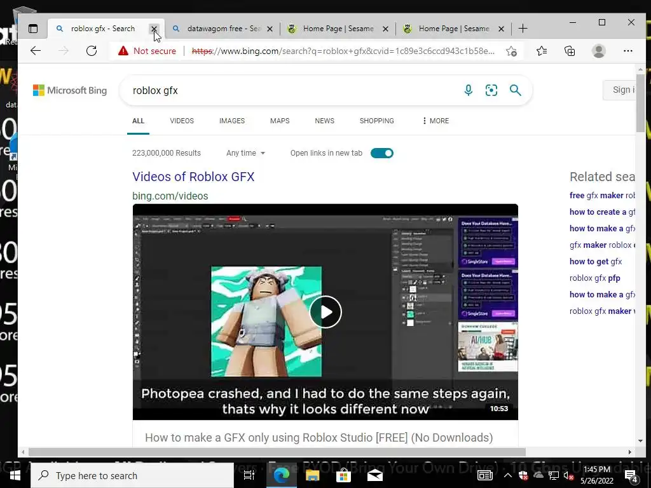The width and height of the screenshot is (651, 488).
Task: Open the bing.com/videos link
Action: click(170, 196)
